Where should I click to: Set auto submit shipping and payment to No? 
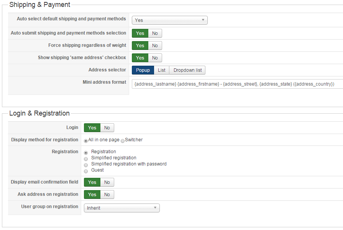pos(155,33)
